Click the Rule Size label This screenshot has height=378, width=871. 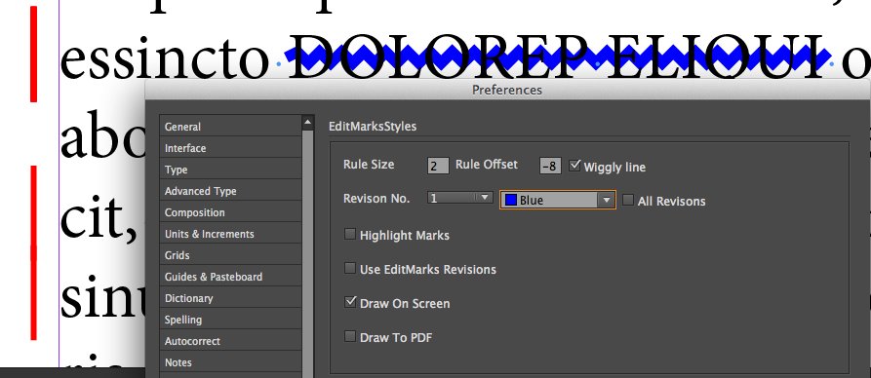(369, 165)
